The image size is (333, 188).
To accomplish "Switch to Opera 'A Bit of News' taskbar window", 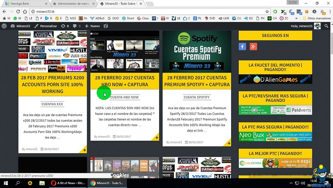I will [x=68, y=183].
